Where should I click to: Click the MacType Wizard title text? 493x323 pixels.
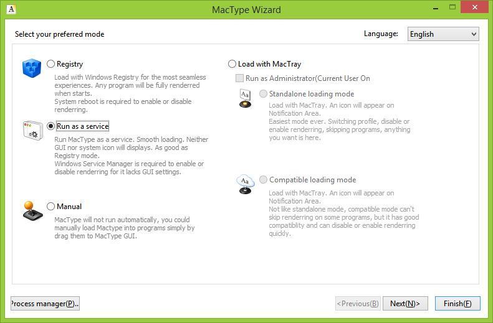coord(246,10)
